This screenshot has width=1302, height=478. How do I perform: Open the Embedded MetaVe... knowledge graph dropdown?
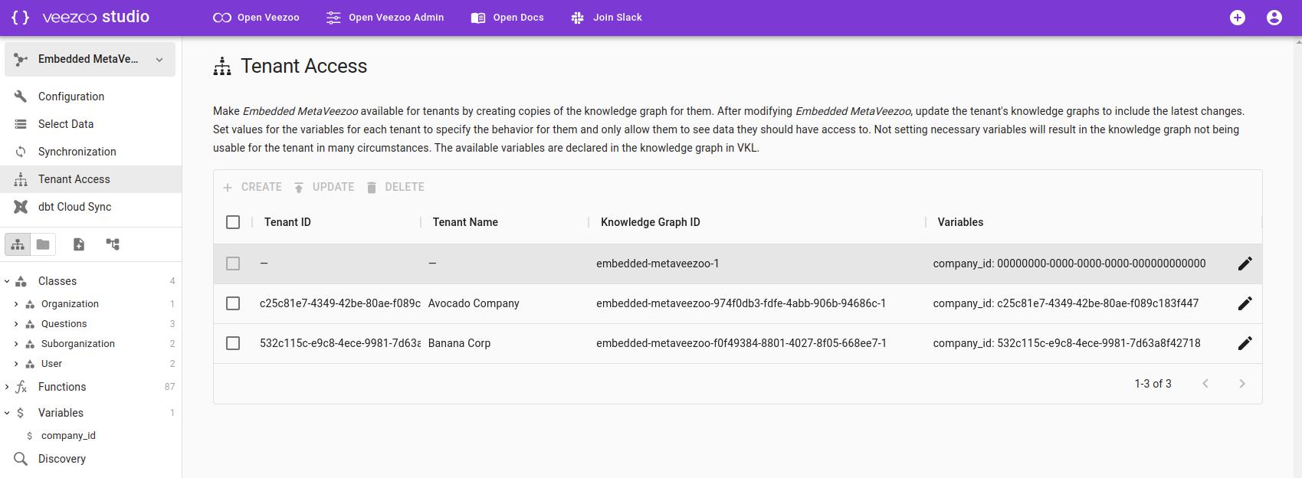pos(90,59)
